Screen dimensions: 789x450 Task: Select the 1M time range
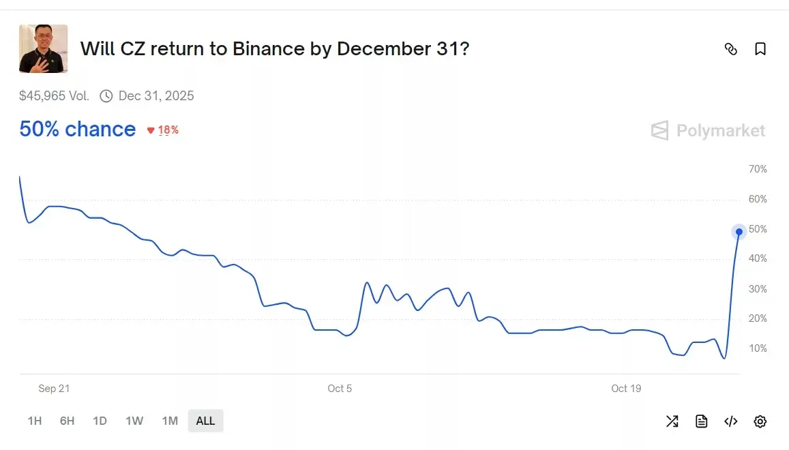click(x=170, y=421)
